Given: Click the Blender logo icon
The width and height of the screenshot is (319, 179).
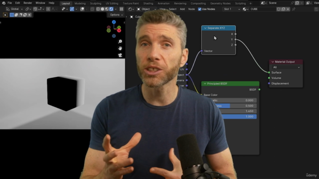Looking at the screenshot, I should [x=3, y=3].
